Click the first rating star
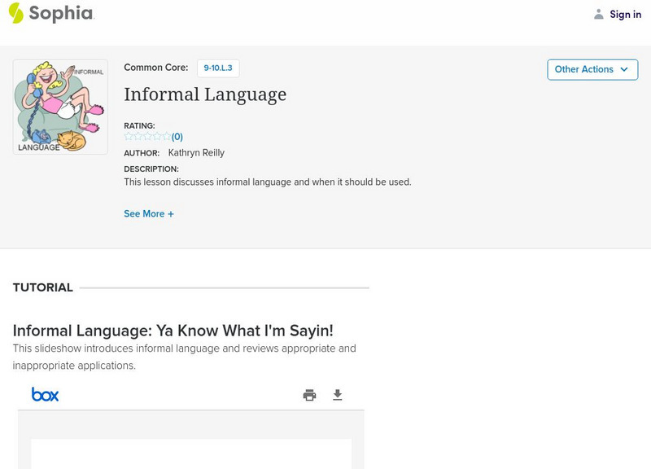The image size is (651, 469). pos(129,137)
